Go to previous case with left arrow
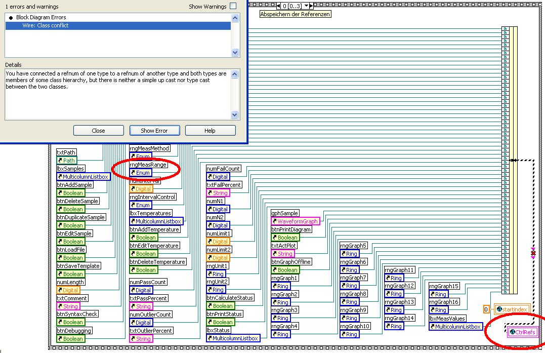This screenshot has width=545, height=353. point(278,6)
